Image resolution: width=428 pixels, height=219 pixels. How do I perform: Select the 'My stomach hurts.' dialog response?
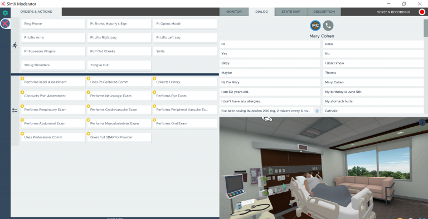[x=373, y=101]
